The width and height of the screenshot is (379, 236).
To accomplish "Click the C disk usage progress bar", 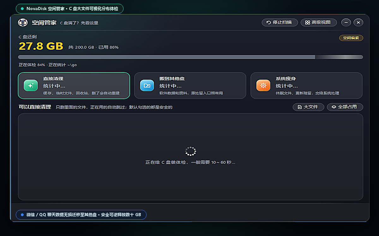I will (190, 57).
